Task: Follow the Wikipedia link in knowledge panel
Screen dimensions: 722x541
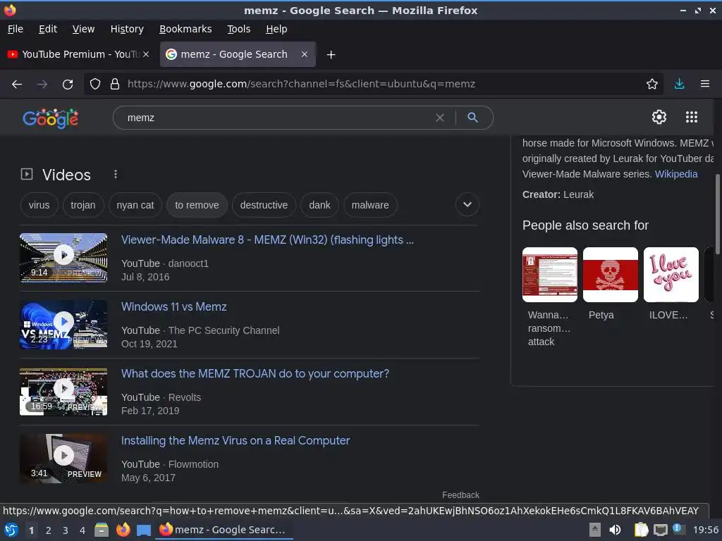Action: click(676, 174)
